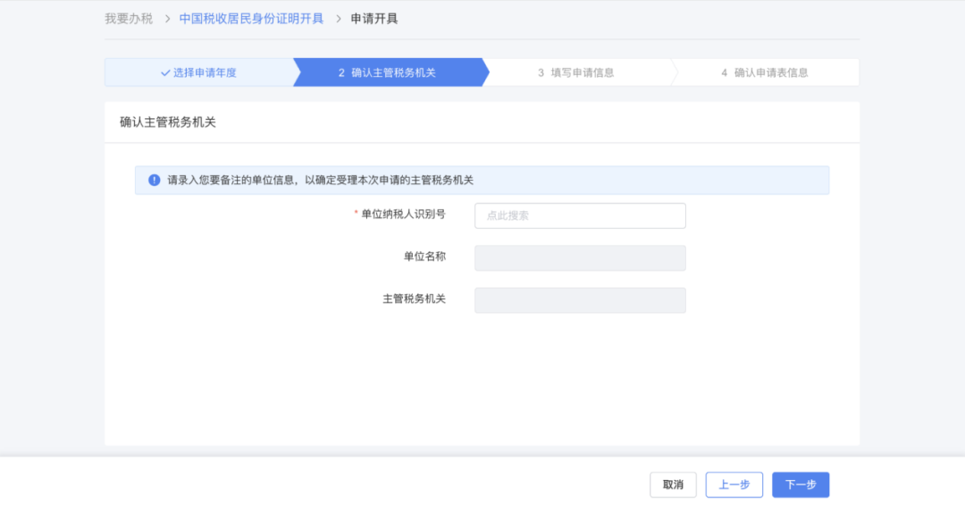965x506 pixels.
Task: Click the breadcrumb chevron before 申请开具
Action: tap(338, 19)
